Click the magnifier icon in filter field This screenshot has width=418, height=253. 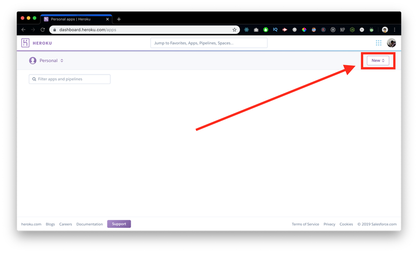click(x=34, y=79)
